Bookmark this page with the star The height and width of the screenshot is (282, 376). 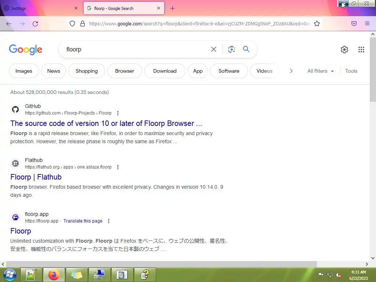(x=317, y=23)
